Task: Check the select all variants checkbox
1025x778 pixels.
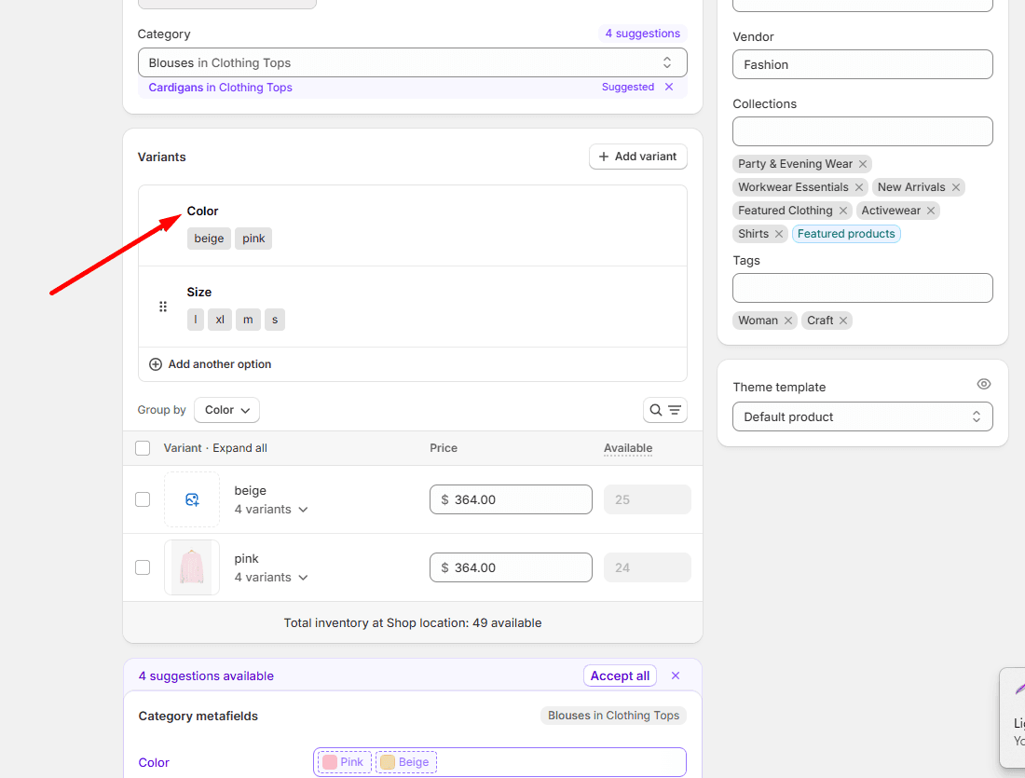Action: pyautogui.click(x=143, y=448)
